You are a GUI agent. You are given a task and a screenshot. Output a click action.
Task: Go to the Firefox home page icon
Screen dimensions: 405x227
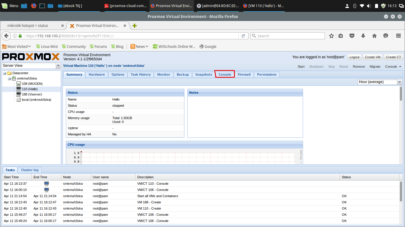[x=374, y=36]
